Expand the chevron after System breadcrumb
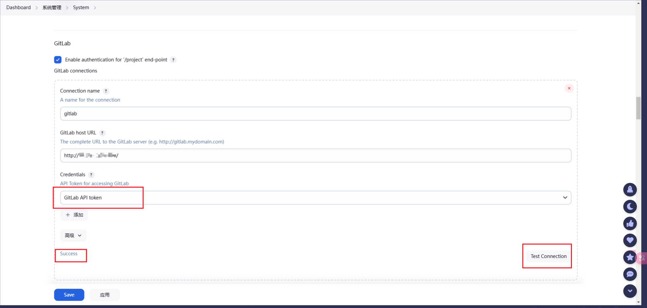The height and width of the screenshot is (308, 647). point(95,8)
